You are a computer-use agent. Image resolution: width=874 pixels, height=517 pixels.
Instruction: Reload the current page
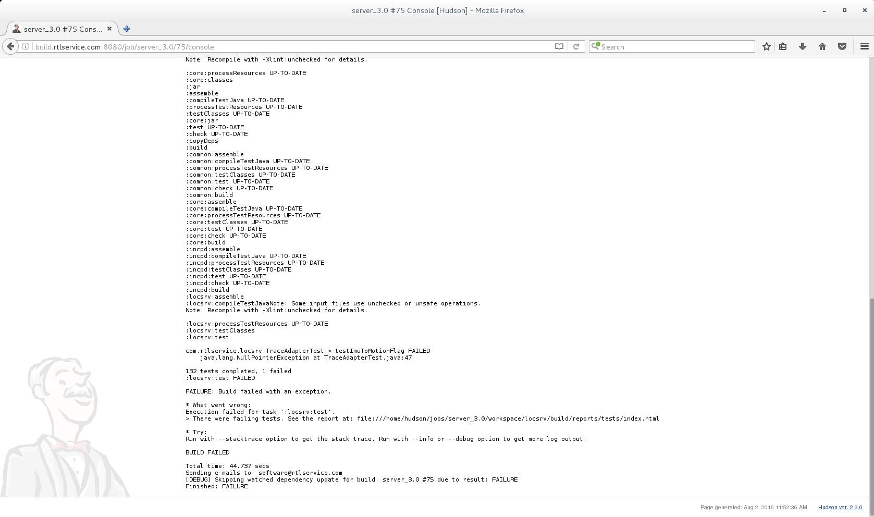pyautogui.click(x=576, y=46)
